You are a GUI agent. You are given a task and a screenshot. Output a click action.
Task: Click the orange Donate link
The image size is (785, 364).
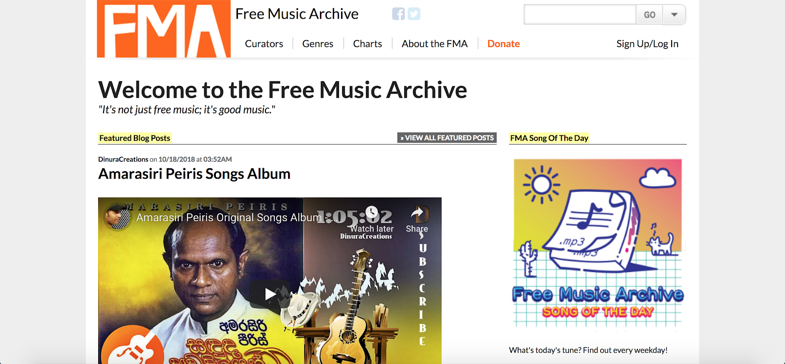pos(503,44)
